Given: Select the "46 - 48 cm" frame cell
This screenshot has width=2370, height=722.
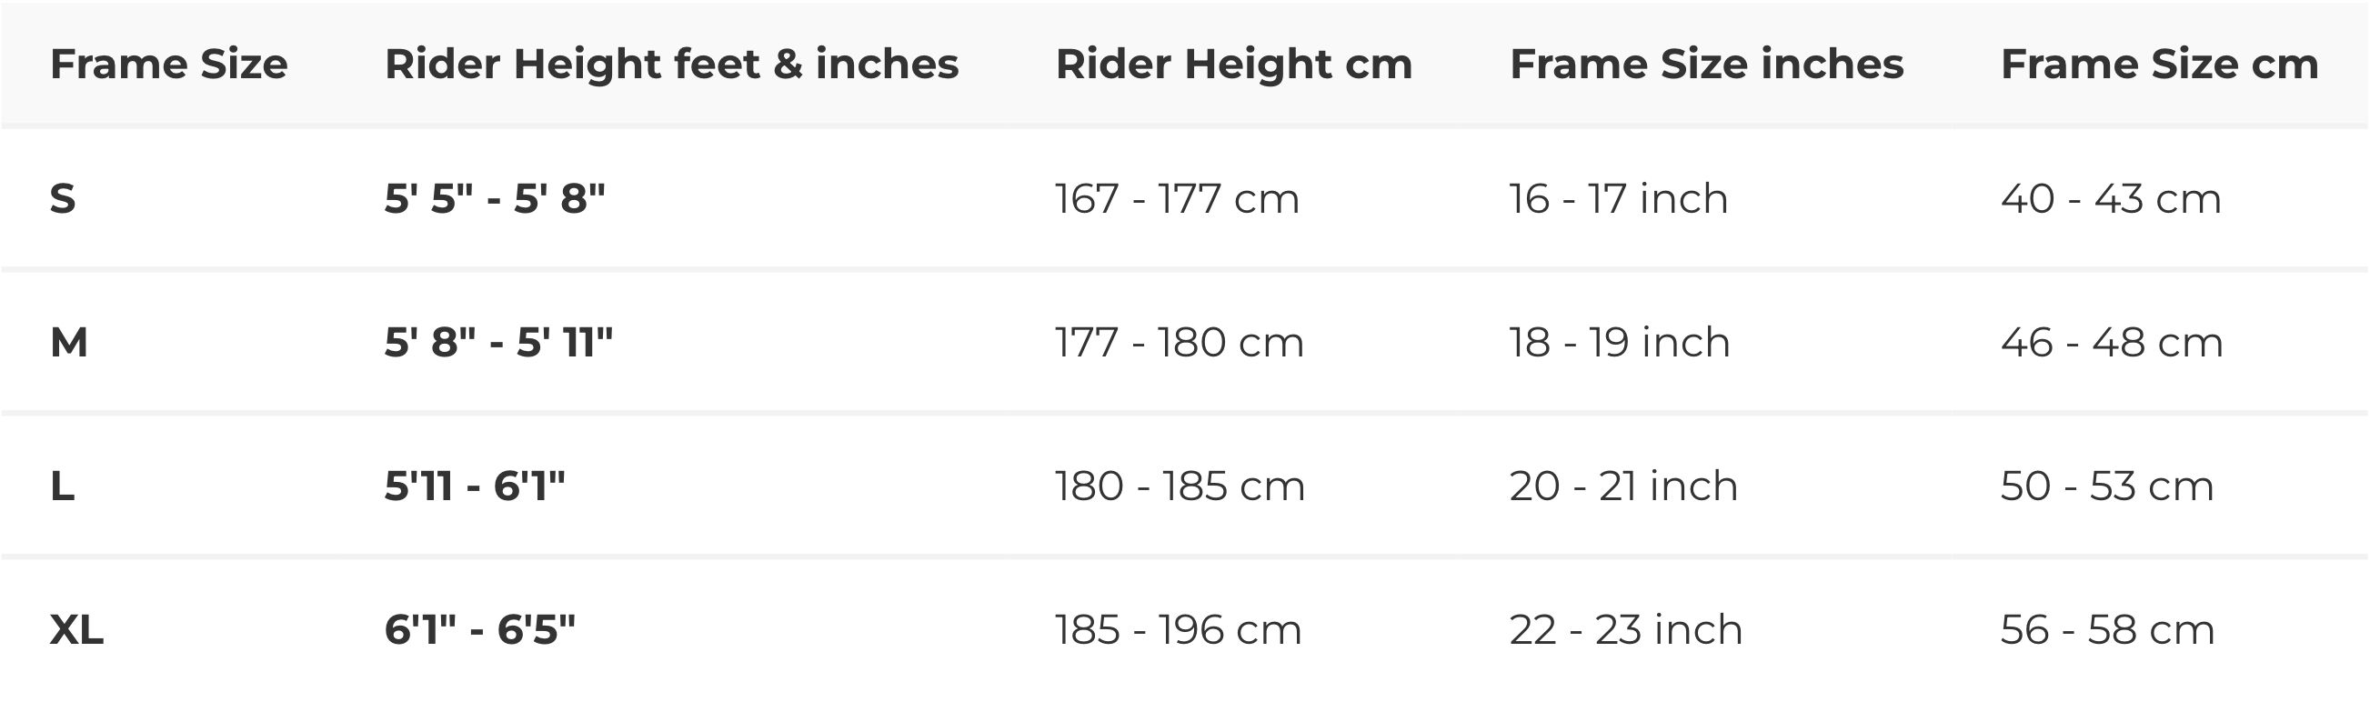Looking at the screenshot, I should pyautogui.click(x=2112, y=342).
